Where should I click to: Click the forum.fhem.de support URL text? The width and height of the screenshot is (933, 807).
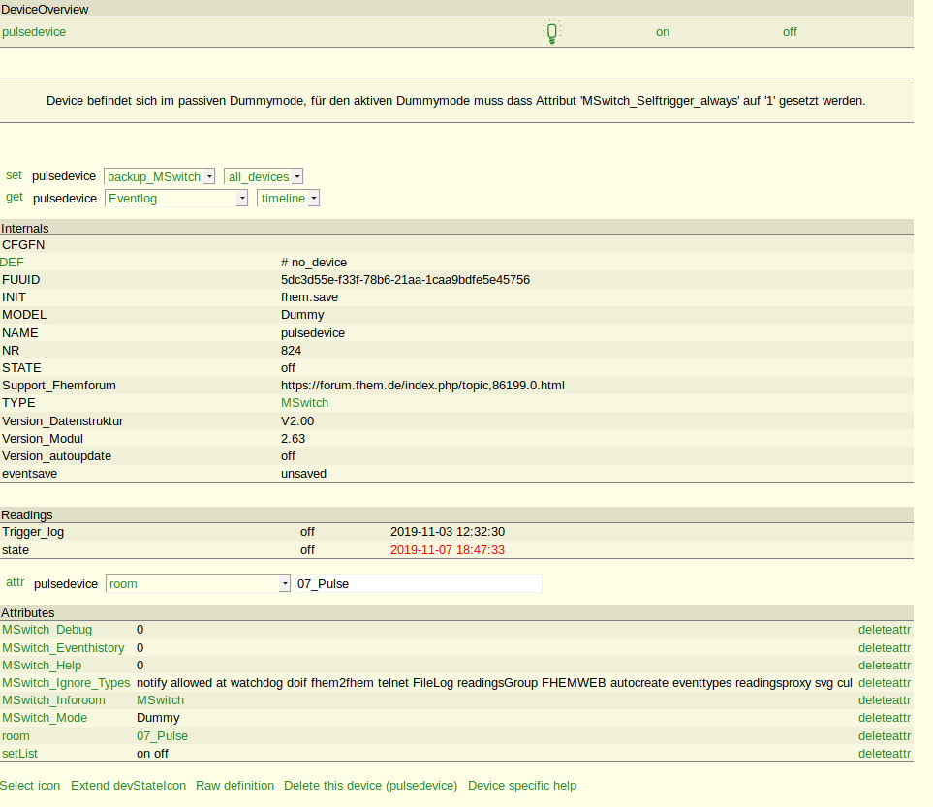tap(422, 386)
